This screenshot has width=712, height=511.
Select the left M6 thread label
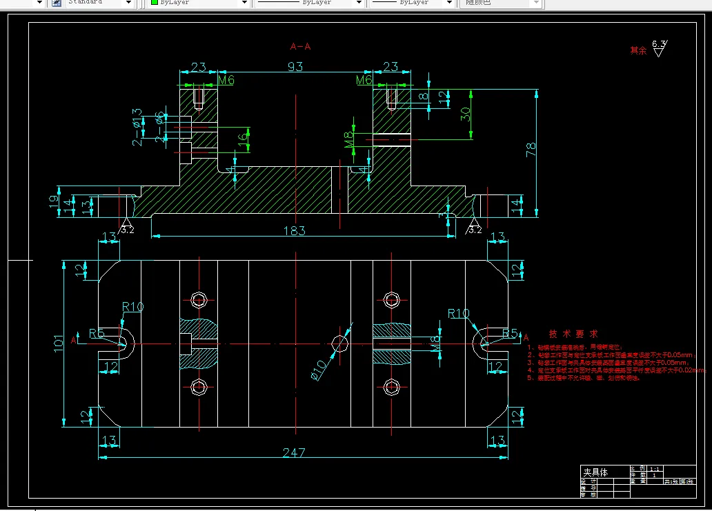(x=226, y=80)
